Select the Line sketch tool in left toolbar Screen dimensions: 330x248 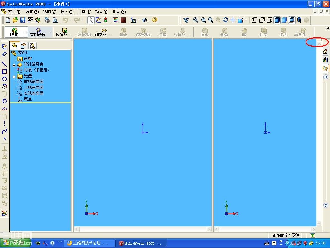click(5, 64)
